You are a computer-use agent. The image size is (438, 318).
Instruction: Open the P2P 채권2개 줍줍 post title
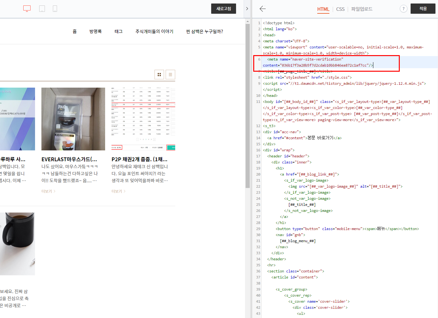pyautogui.click(x=140, y=159)
